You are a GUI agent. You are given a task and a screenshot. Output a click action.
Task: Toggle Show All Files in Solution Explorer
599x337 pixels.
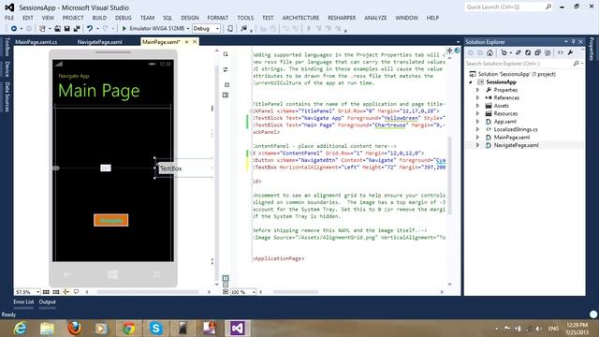(548, 52)
